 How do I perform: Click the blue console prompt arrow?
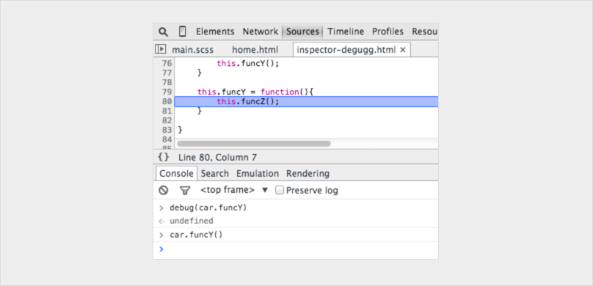pos(161,249)
